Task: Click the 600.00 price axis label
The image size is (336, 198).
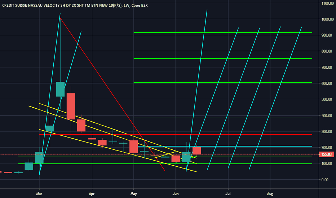Action: click(x=327, y=84)
